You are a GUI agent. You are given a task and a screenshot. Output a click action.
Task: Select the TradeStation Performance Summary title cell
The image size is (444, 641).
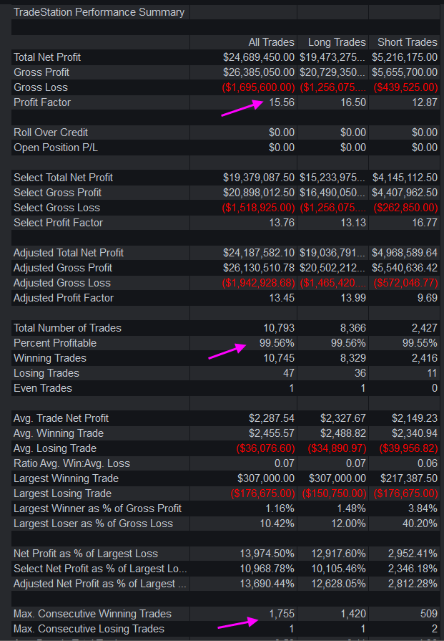click(x=99, y=12)
